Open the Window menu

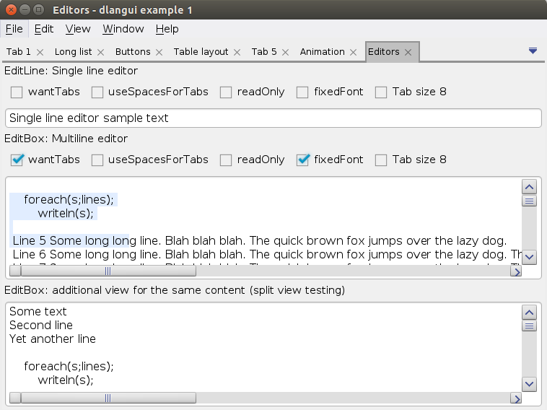click(123, 29)
